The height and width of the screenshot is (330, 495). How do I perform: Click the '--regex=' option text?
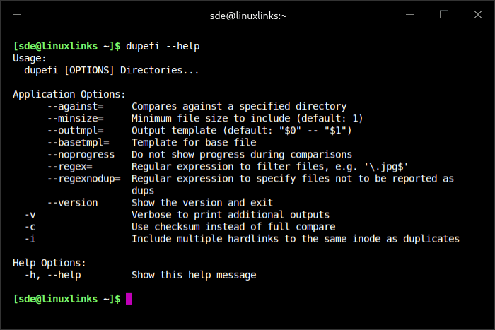(x=71, y=166)
